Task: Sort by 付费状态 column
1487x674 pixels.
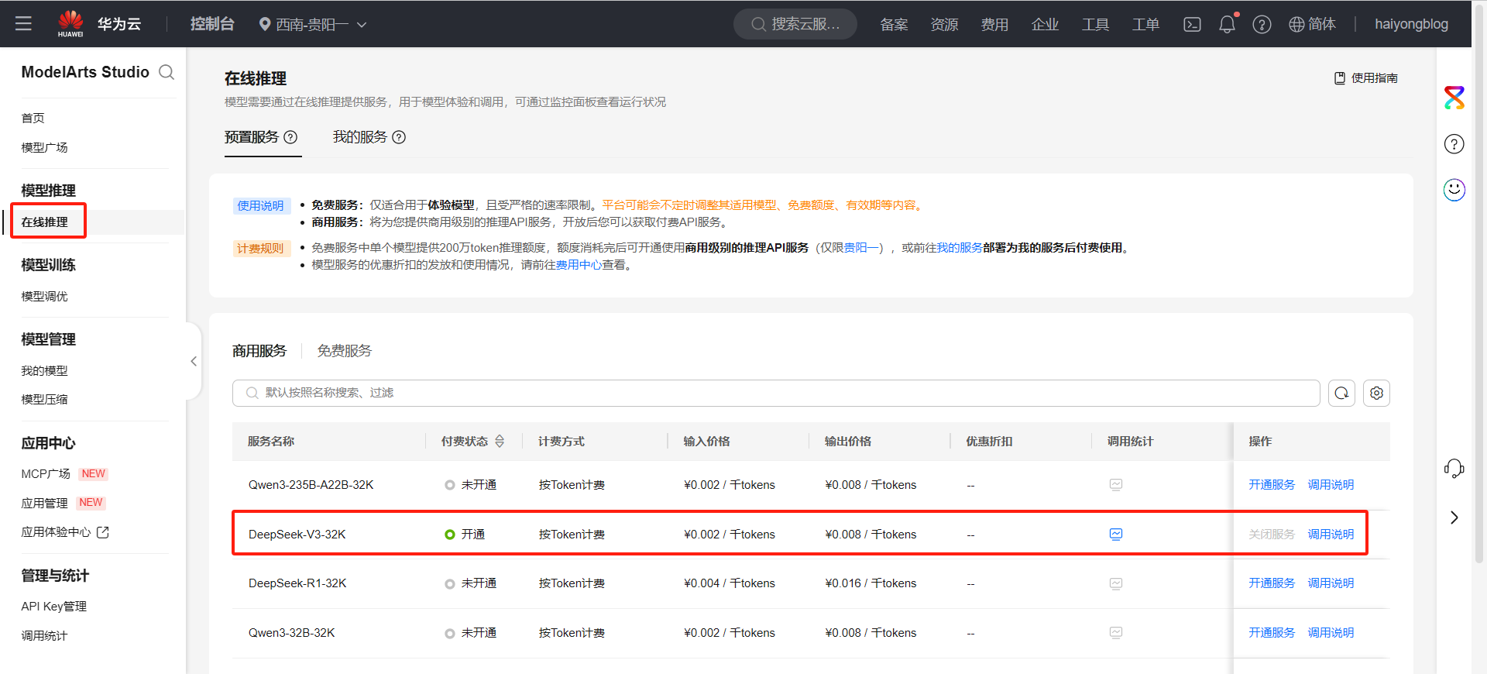Action: pyautogui.click(x=500, y=442)
